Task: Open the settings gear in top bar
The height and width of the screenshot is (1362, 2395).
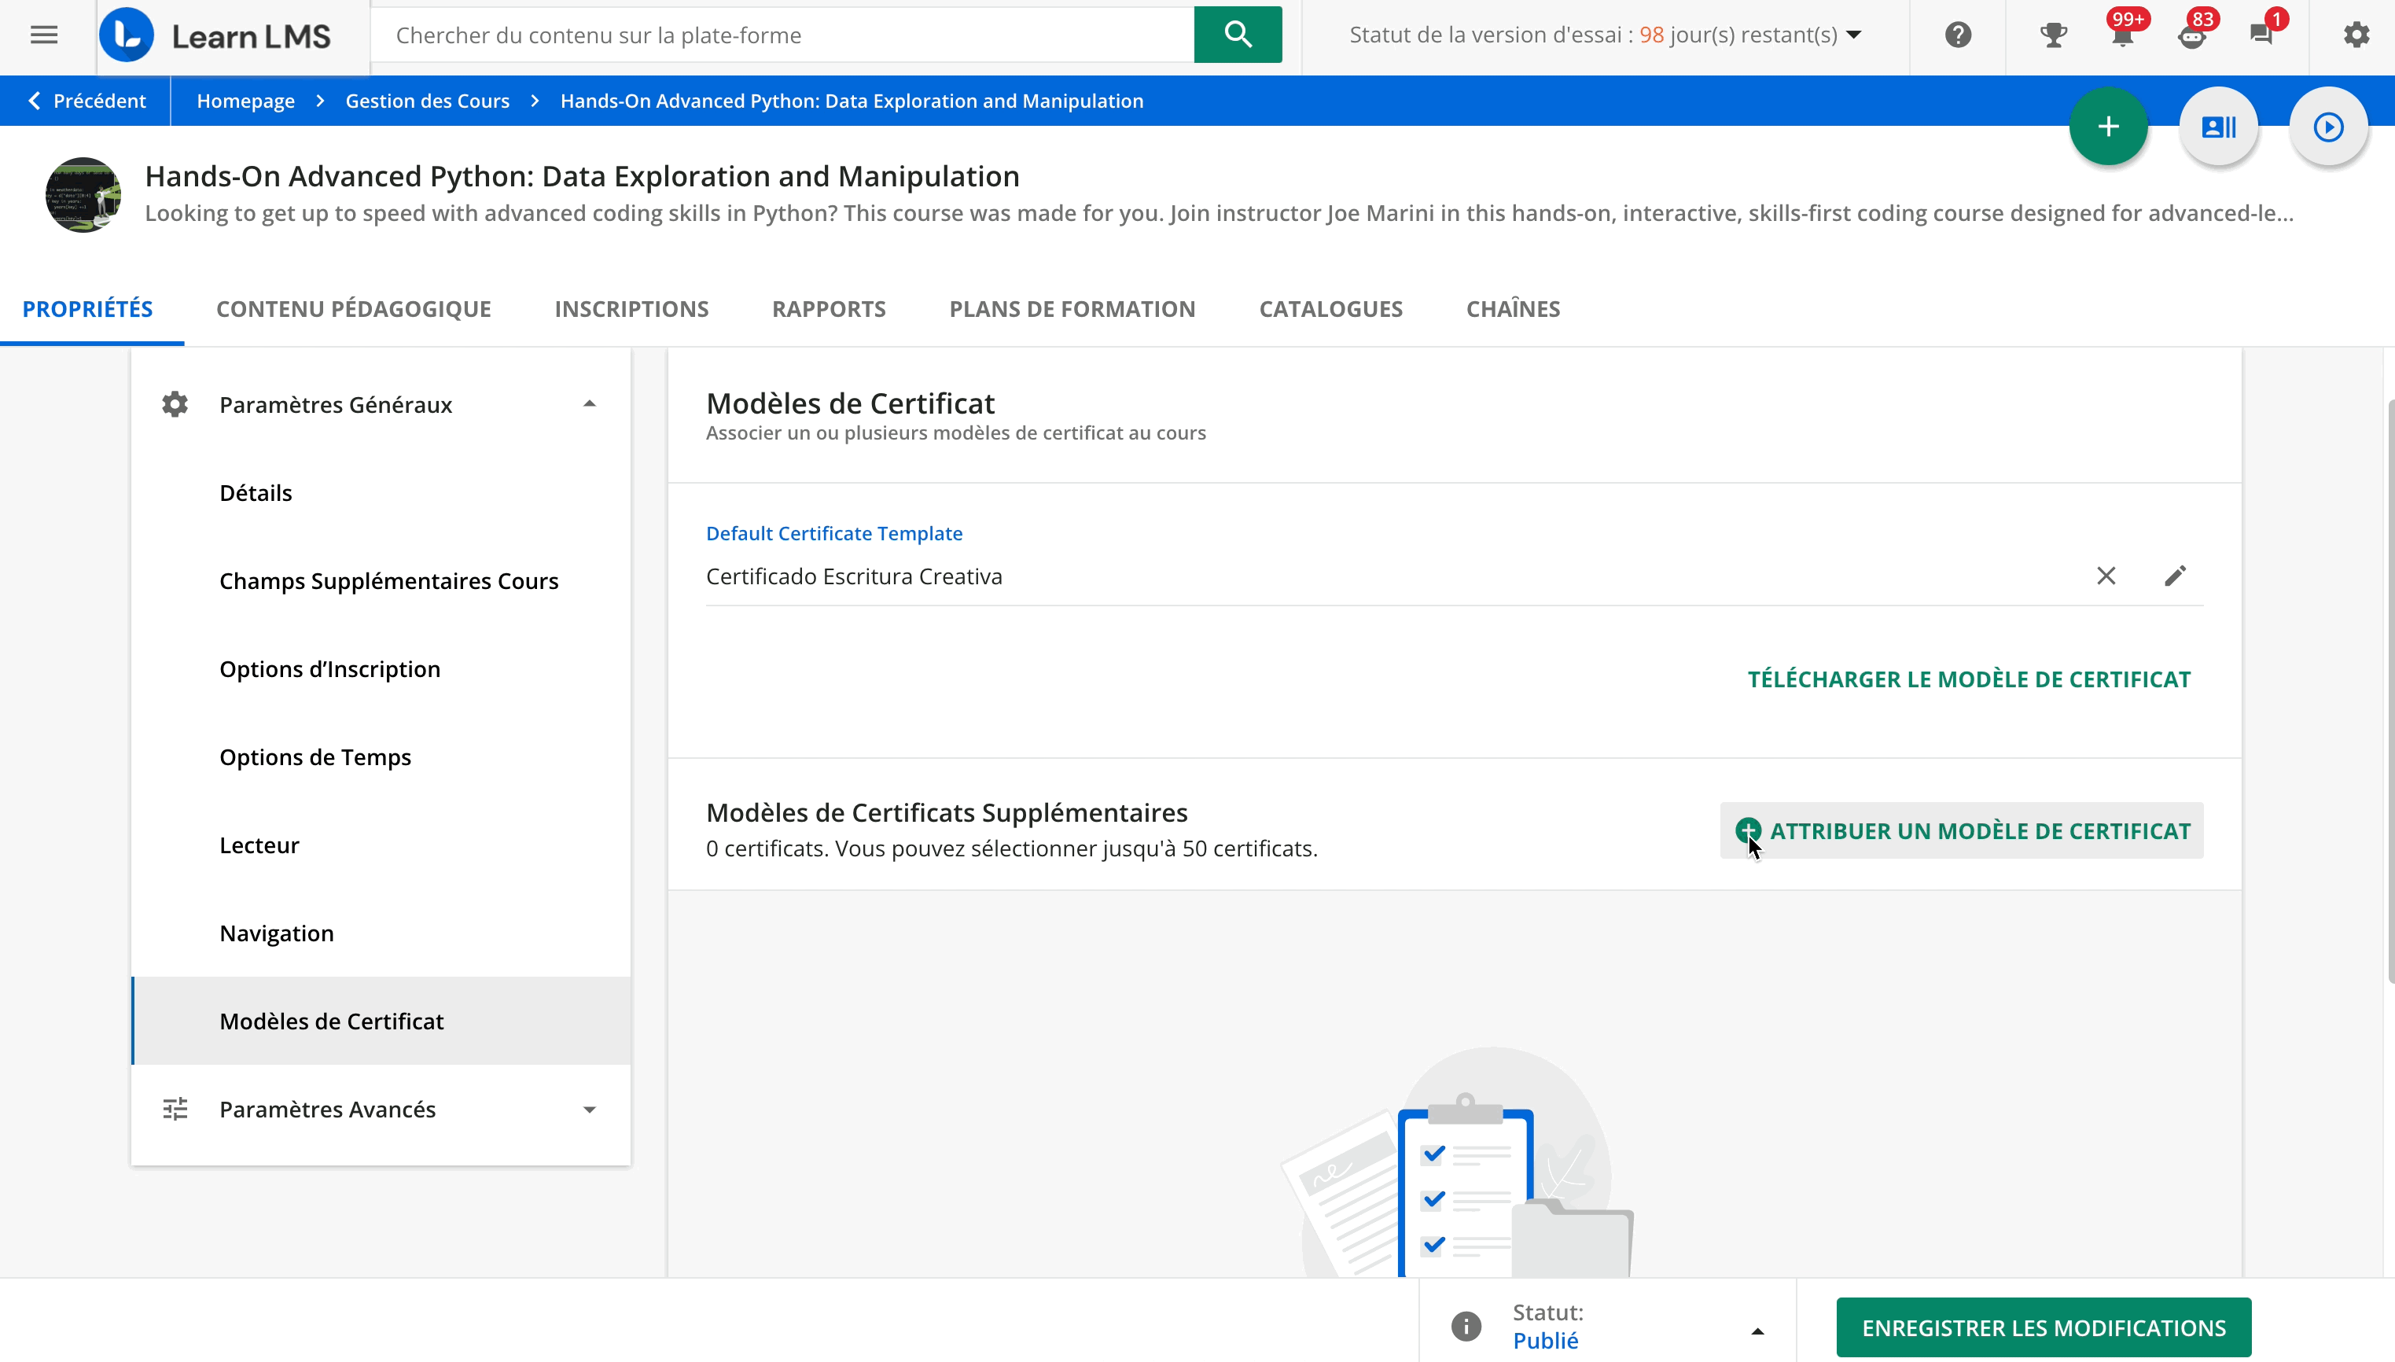Action: click(x=2356, y=35)
